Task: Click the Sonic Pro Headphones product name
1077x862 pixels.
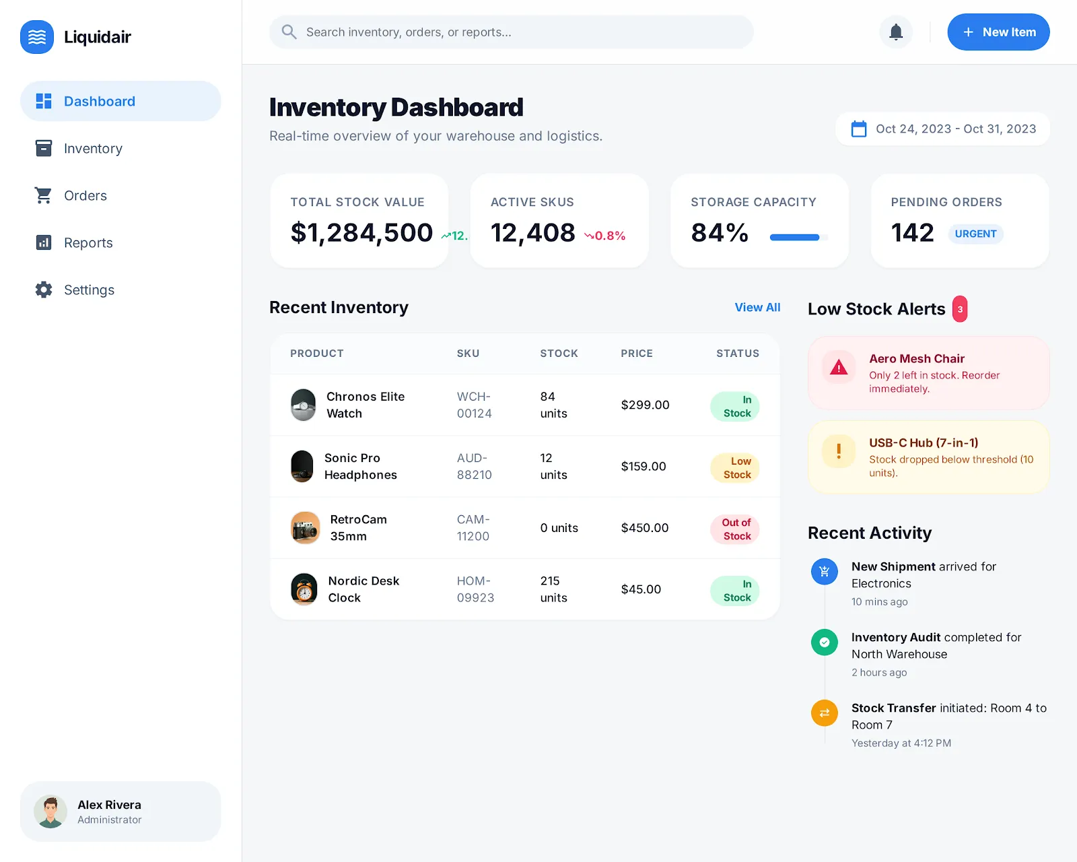Action: (x=361, y=466)
